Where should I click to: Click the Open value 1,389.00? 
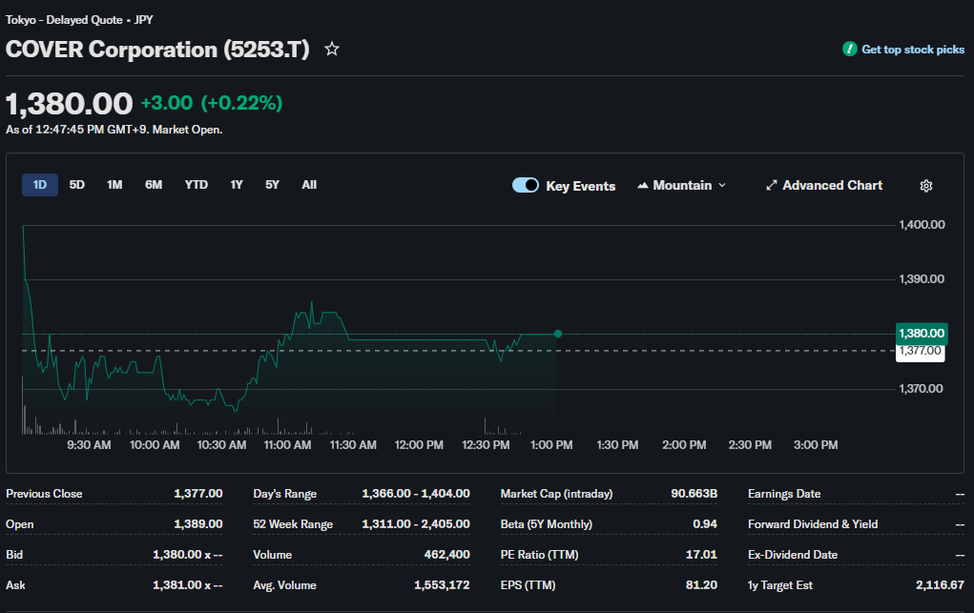point(198,524)
